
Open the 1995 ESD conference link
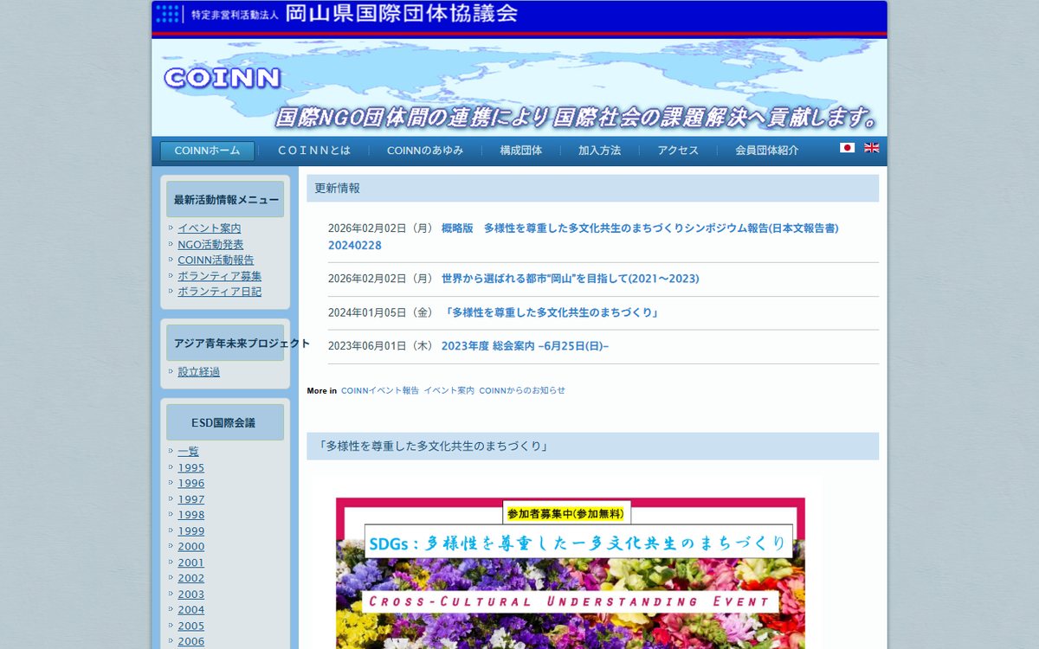(x=191, y=468)
